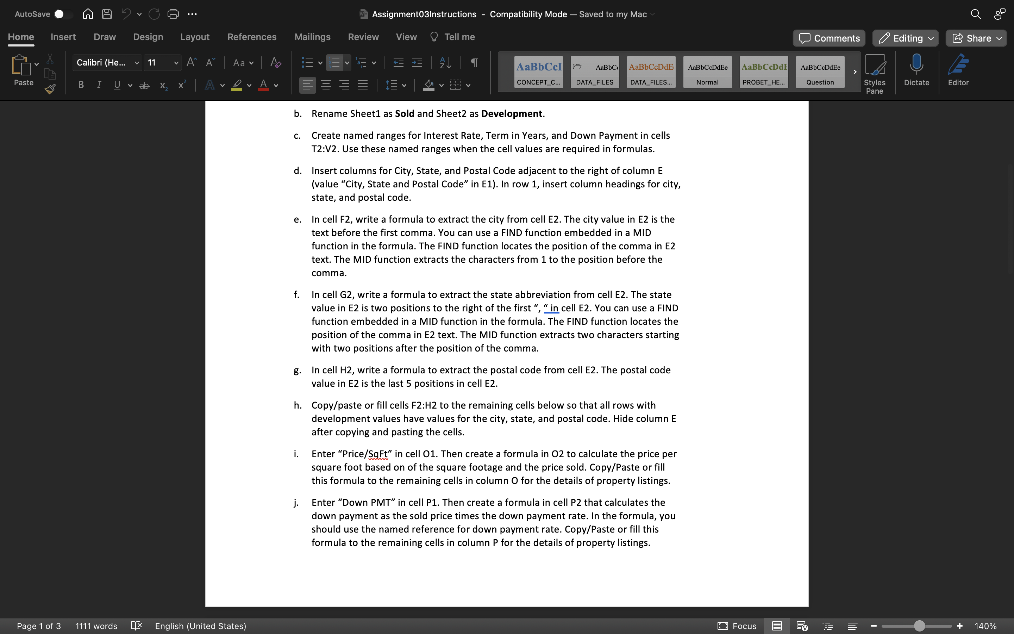Click the zoom slider handle
Viewport: 1014px width, 634px height.
click(919, 626)
